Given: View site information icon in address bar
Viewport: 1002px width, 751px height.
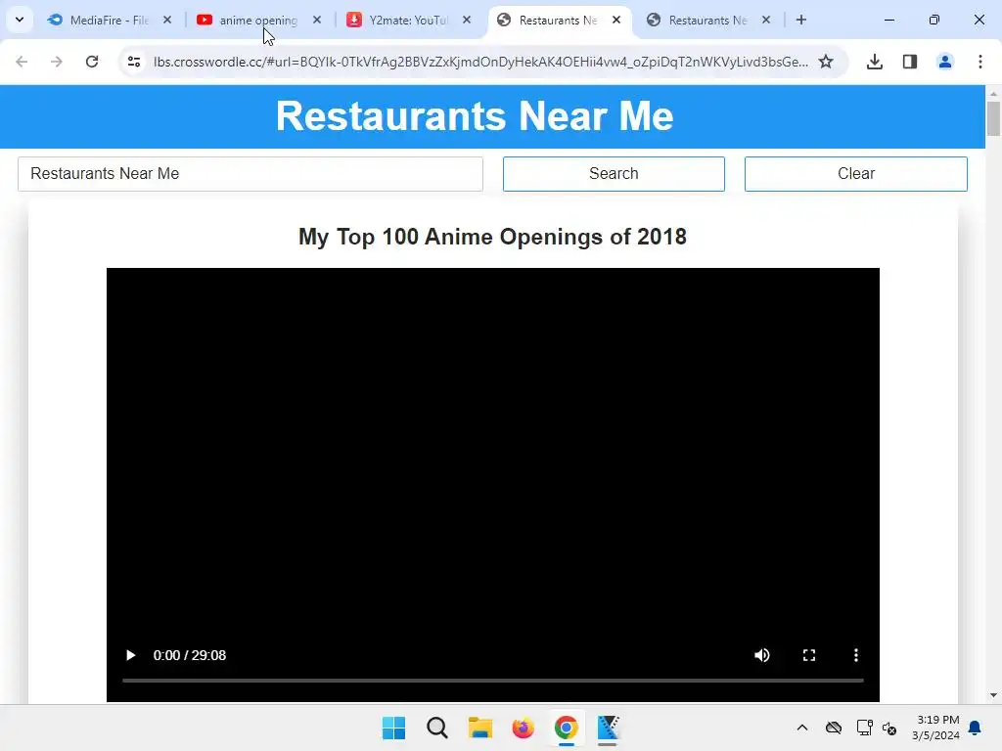Looking at the screenshot, I should tap(133, 62).
